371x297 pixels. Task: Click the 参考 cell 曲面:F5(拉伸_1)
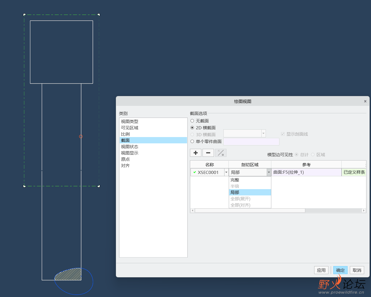tap(306, 172)
